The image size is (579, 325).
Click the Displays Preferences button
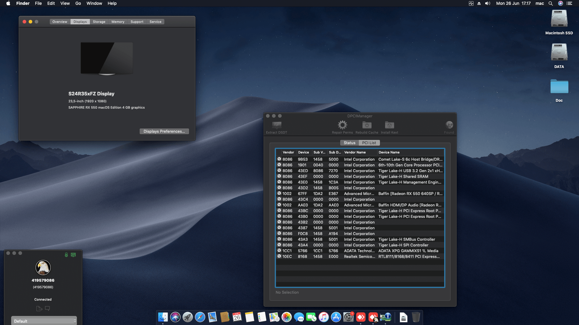(164, 132)
